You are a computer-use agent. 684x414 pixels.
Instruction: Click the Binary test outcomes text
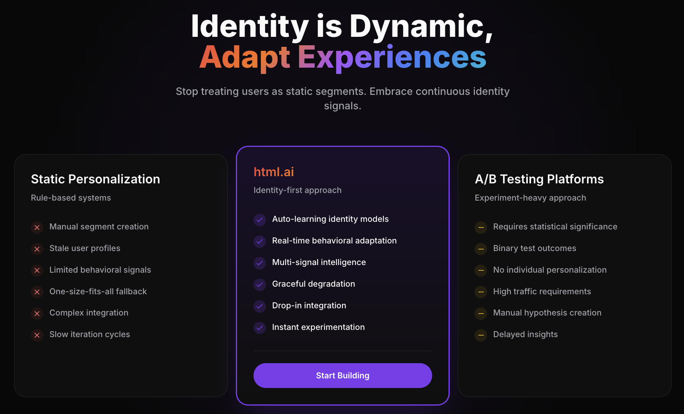[x=535, y=248]
